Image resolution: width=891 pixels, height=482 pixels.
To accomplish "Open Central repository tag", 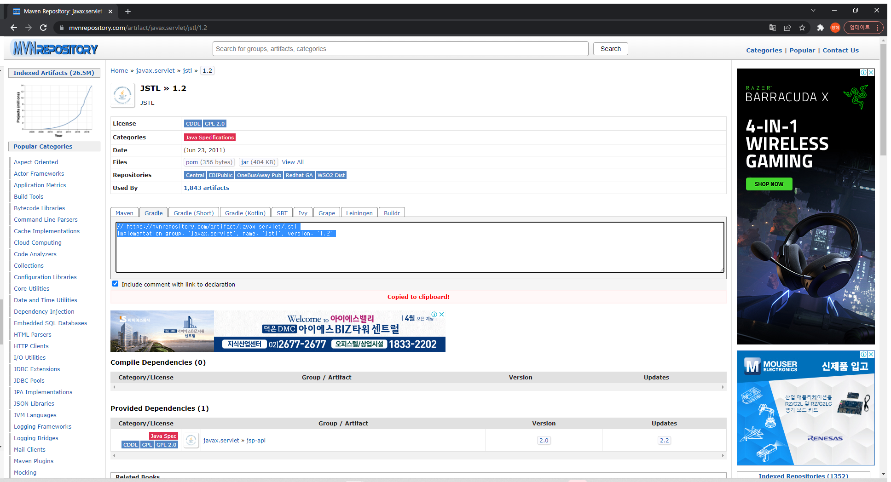I will 195,175.
